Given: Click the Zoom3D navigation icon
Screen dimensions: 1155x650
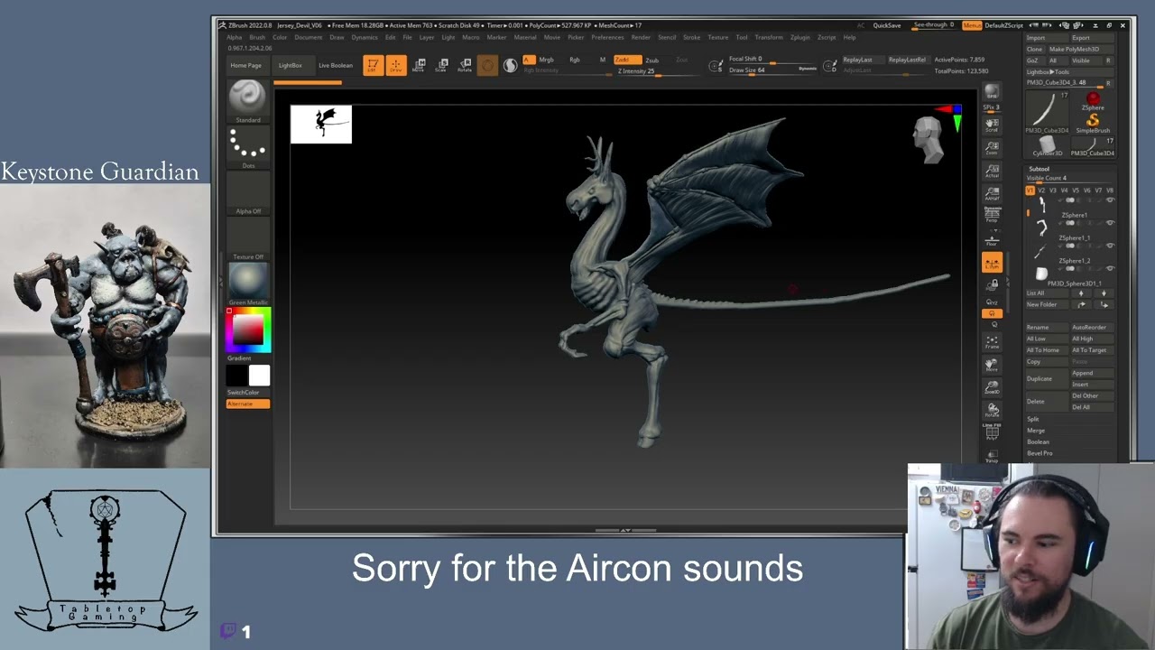Looking at the screenshot, I should coord(992,387).
